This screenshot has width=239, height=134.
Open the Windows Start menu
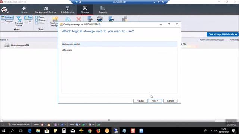point(4,131)
